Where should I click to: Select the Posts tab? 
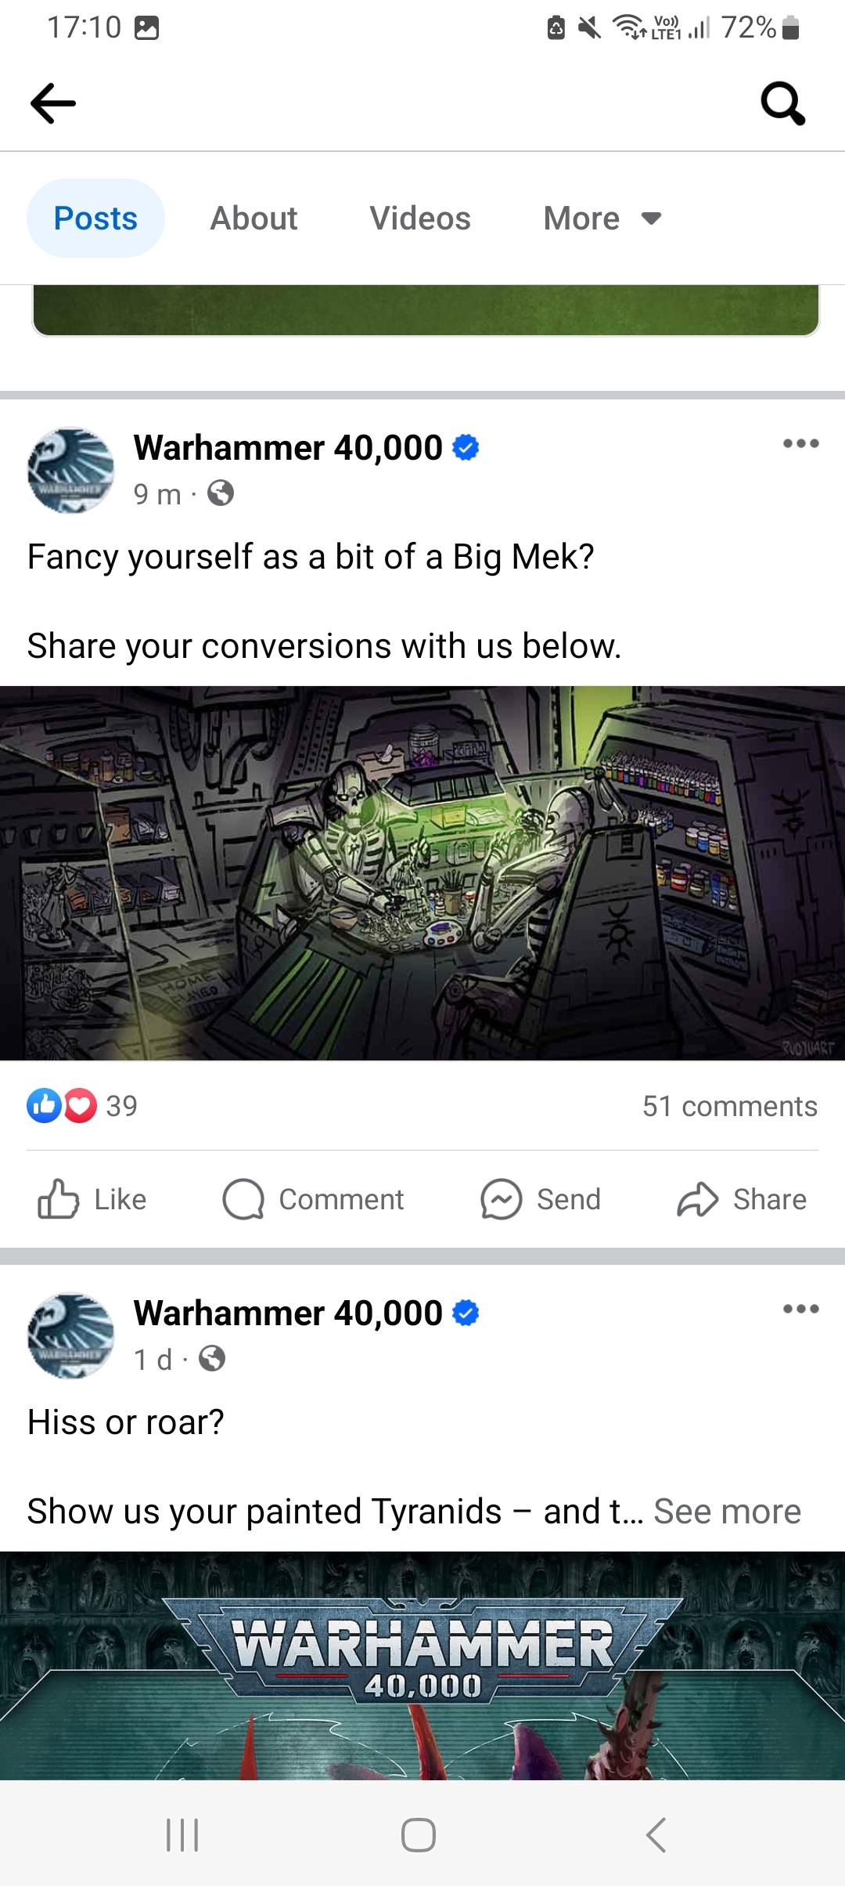pyautogui.click(x=95, y=219)
